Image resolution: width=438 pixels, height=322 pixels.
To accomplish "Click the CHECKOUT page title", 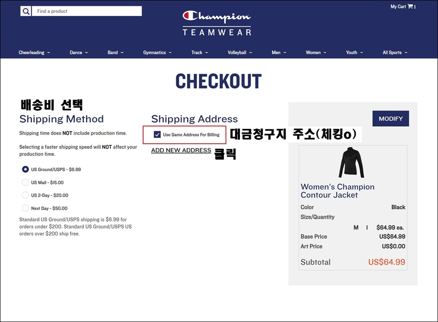I will [219, 81].
